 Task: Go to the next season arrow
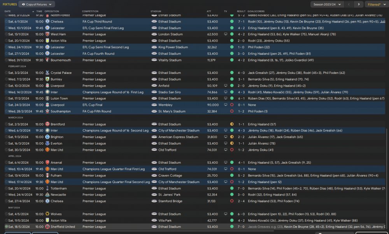[358, 4]
